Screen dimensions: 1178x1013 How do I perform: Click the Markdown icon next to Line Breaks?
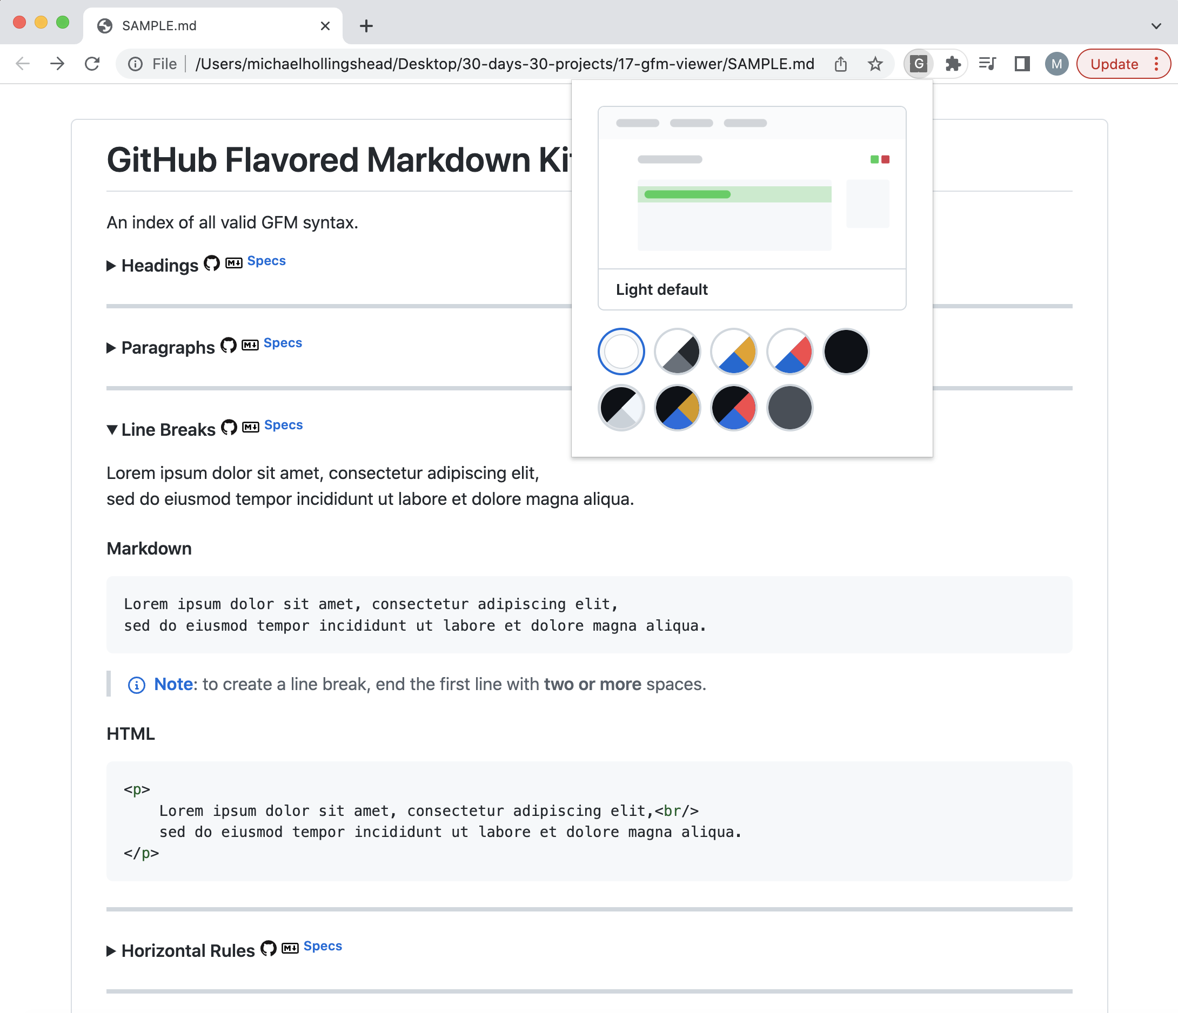[251, 427]
